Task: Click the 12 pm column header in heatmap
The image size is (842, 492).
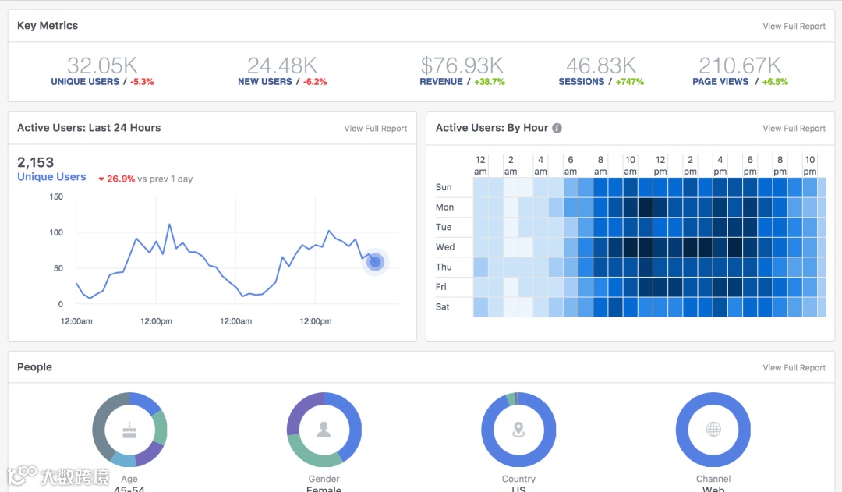Action: [x=660, y=165]
